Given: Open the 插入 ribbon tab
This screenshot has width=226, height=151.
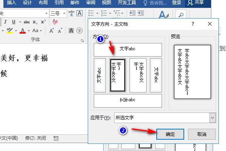Looking at the screenshot, I should coord(12,3).
